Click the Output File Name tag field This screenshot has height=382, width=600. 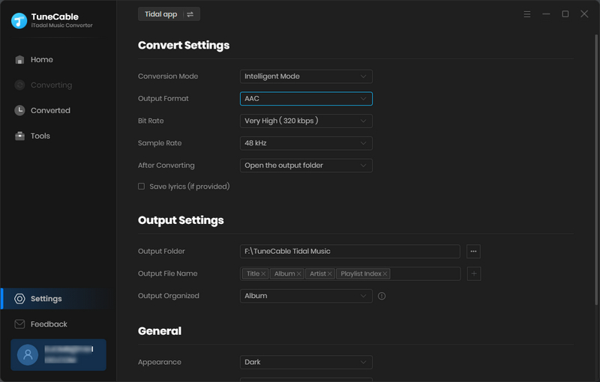click(350, 273)
